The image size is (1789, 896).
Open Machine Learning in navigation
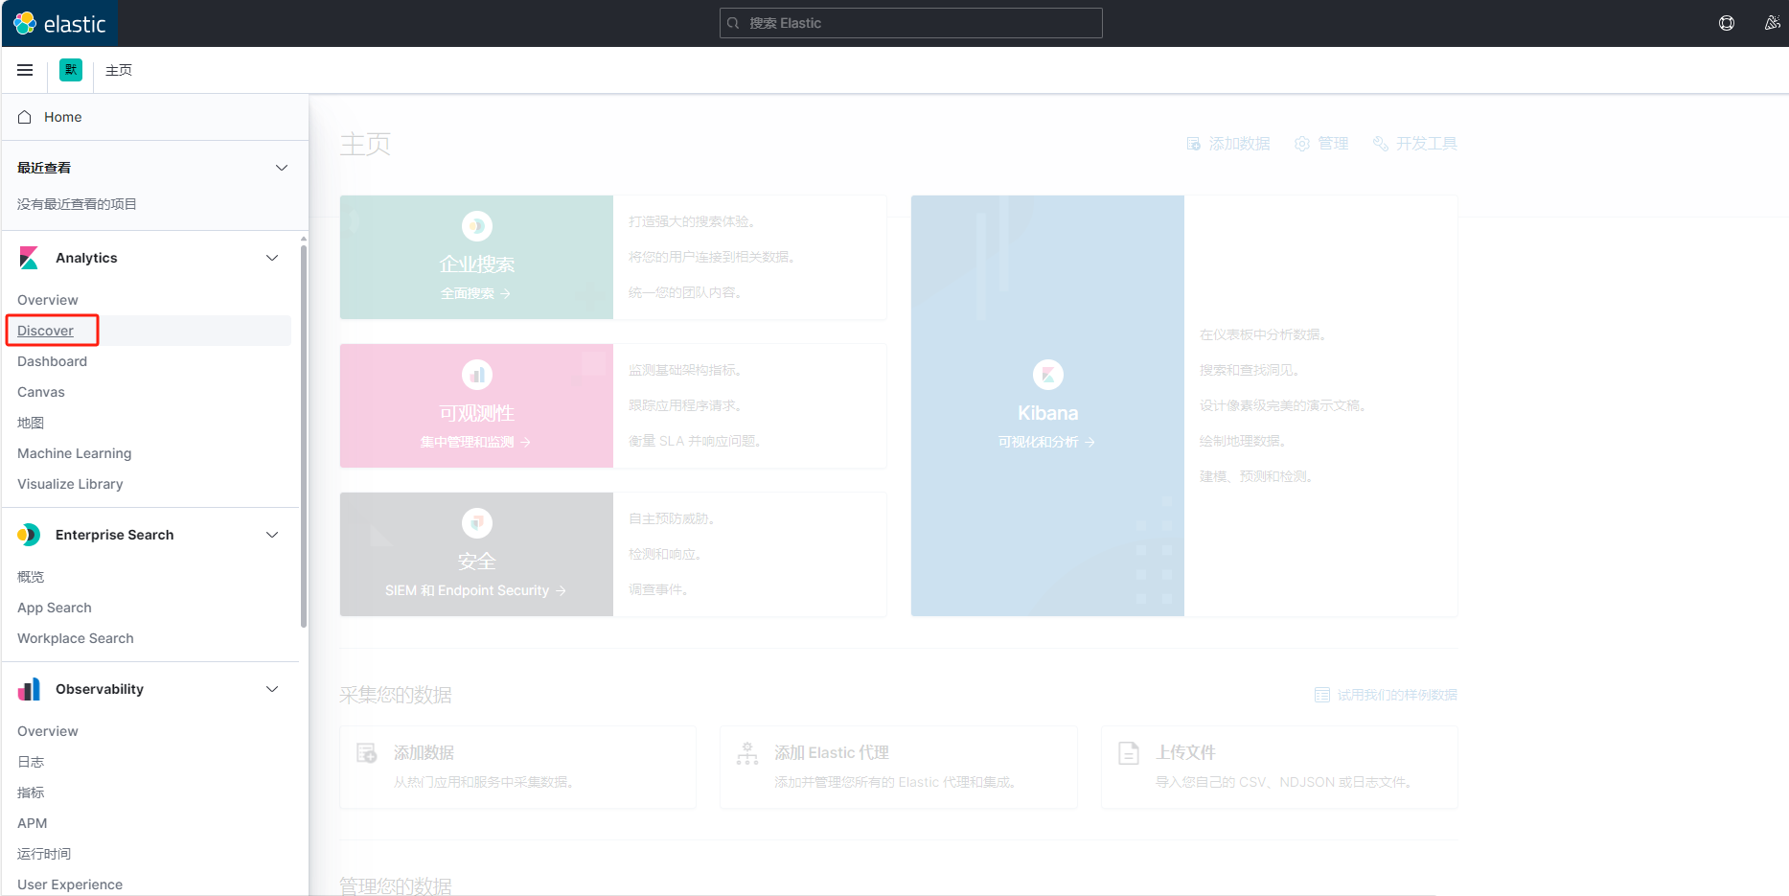(x=75, y=453)
